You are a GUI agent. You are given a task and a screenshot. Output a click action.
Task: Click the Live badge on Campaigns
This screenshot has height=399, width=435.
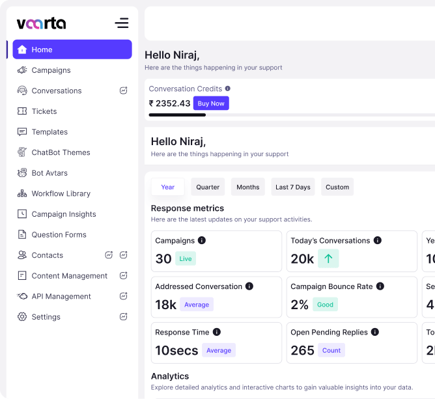click(x=186, y=258)
